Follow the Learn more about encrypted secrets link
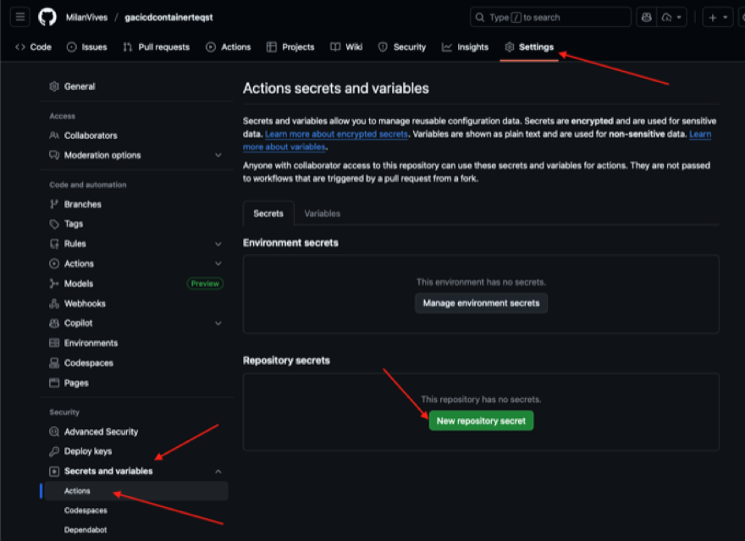 click(x=337, y=135)
